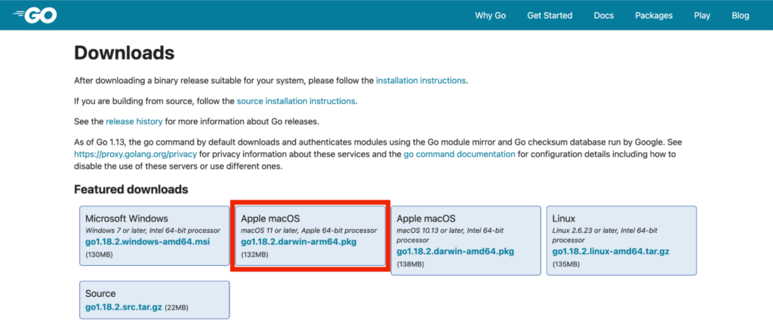The width and height of the screenshot is (773, 336).
Task: Download go1.18.2.linux-amd64.tar.gz
Action: (x=611, y=252)
